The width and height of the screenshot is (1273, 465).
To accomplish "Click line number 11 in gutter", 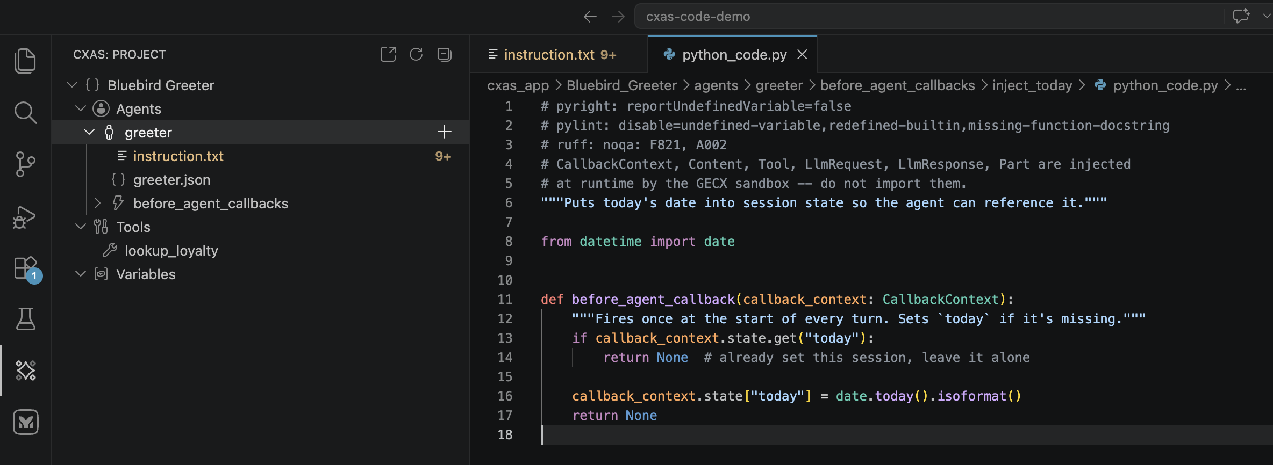I will point(505,299).
